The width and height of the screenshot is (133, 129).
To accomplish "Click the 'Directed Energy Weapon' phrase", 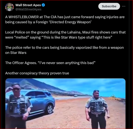I will point(70,22).
